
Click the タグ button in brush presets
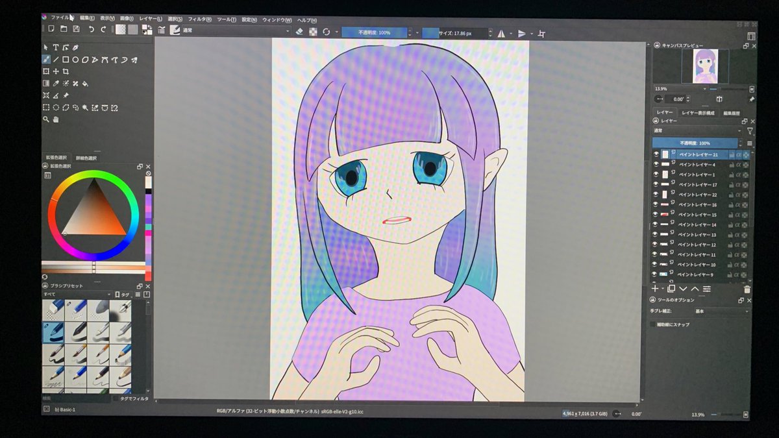tap(122, 295)
